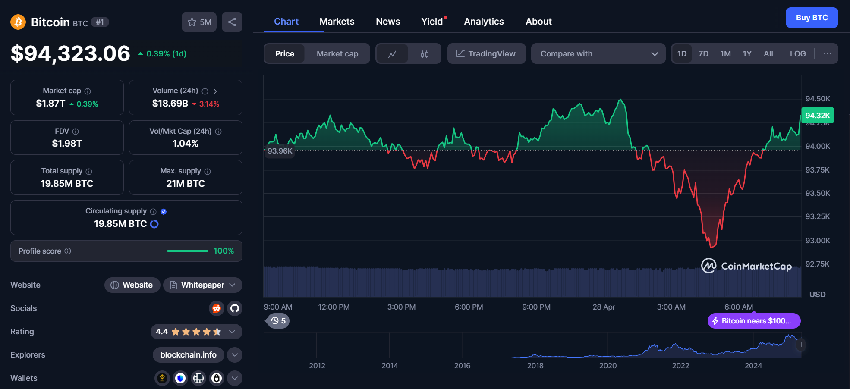Open the blockchain.info explorer link
850x389 pixels.
coord(188,355)
